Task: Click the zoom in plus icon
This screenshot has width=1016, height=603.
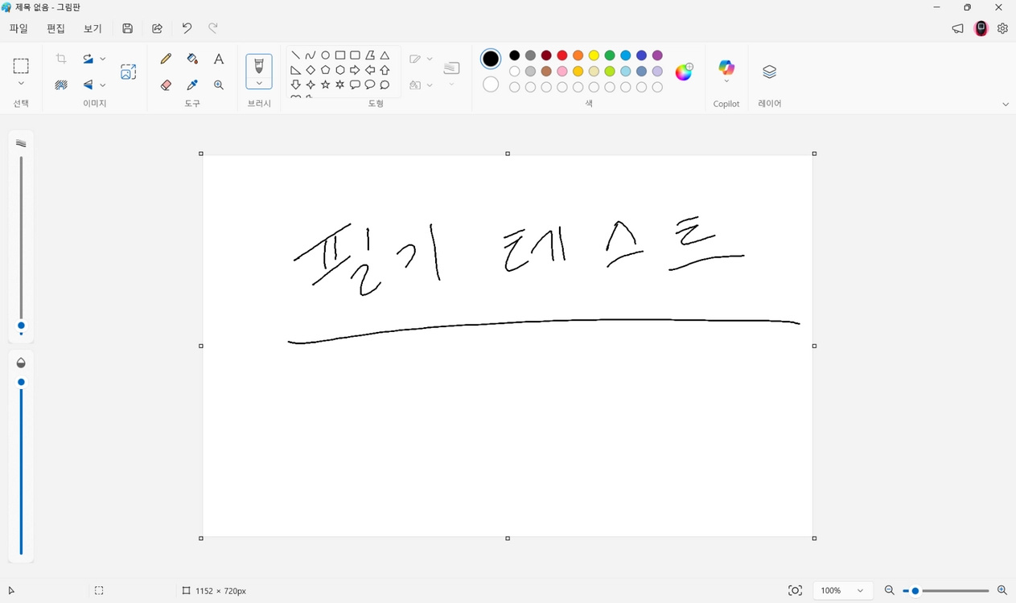Action: (1002, 590)
